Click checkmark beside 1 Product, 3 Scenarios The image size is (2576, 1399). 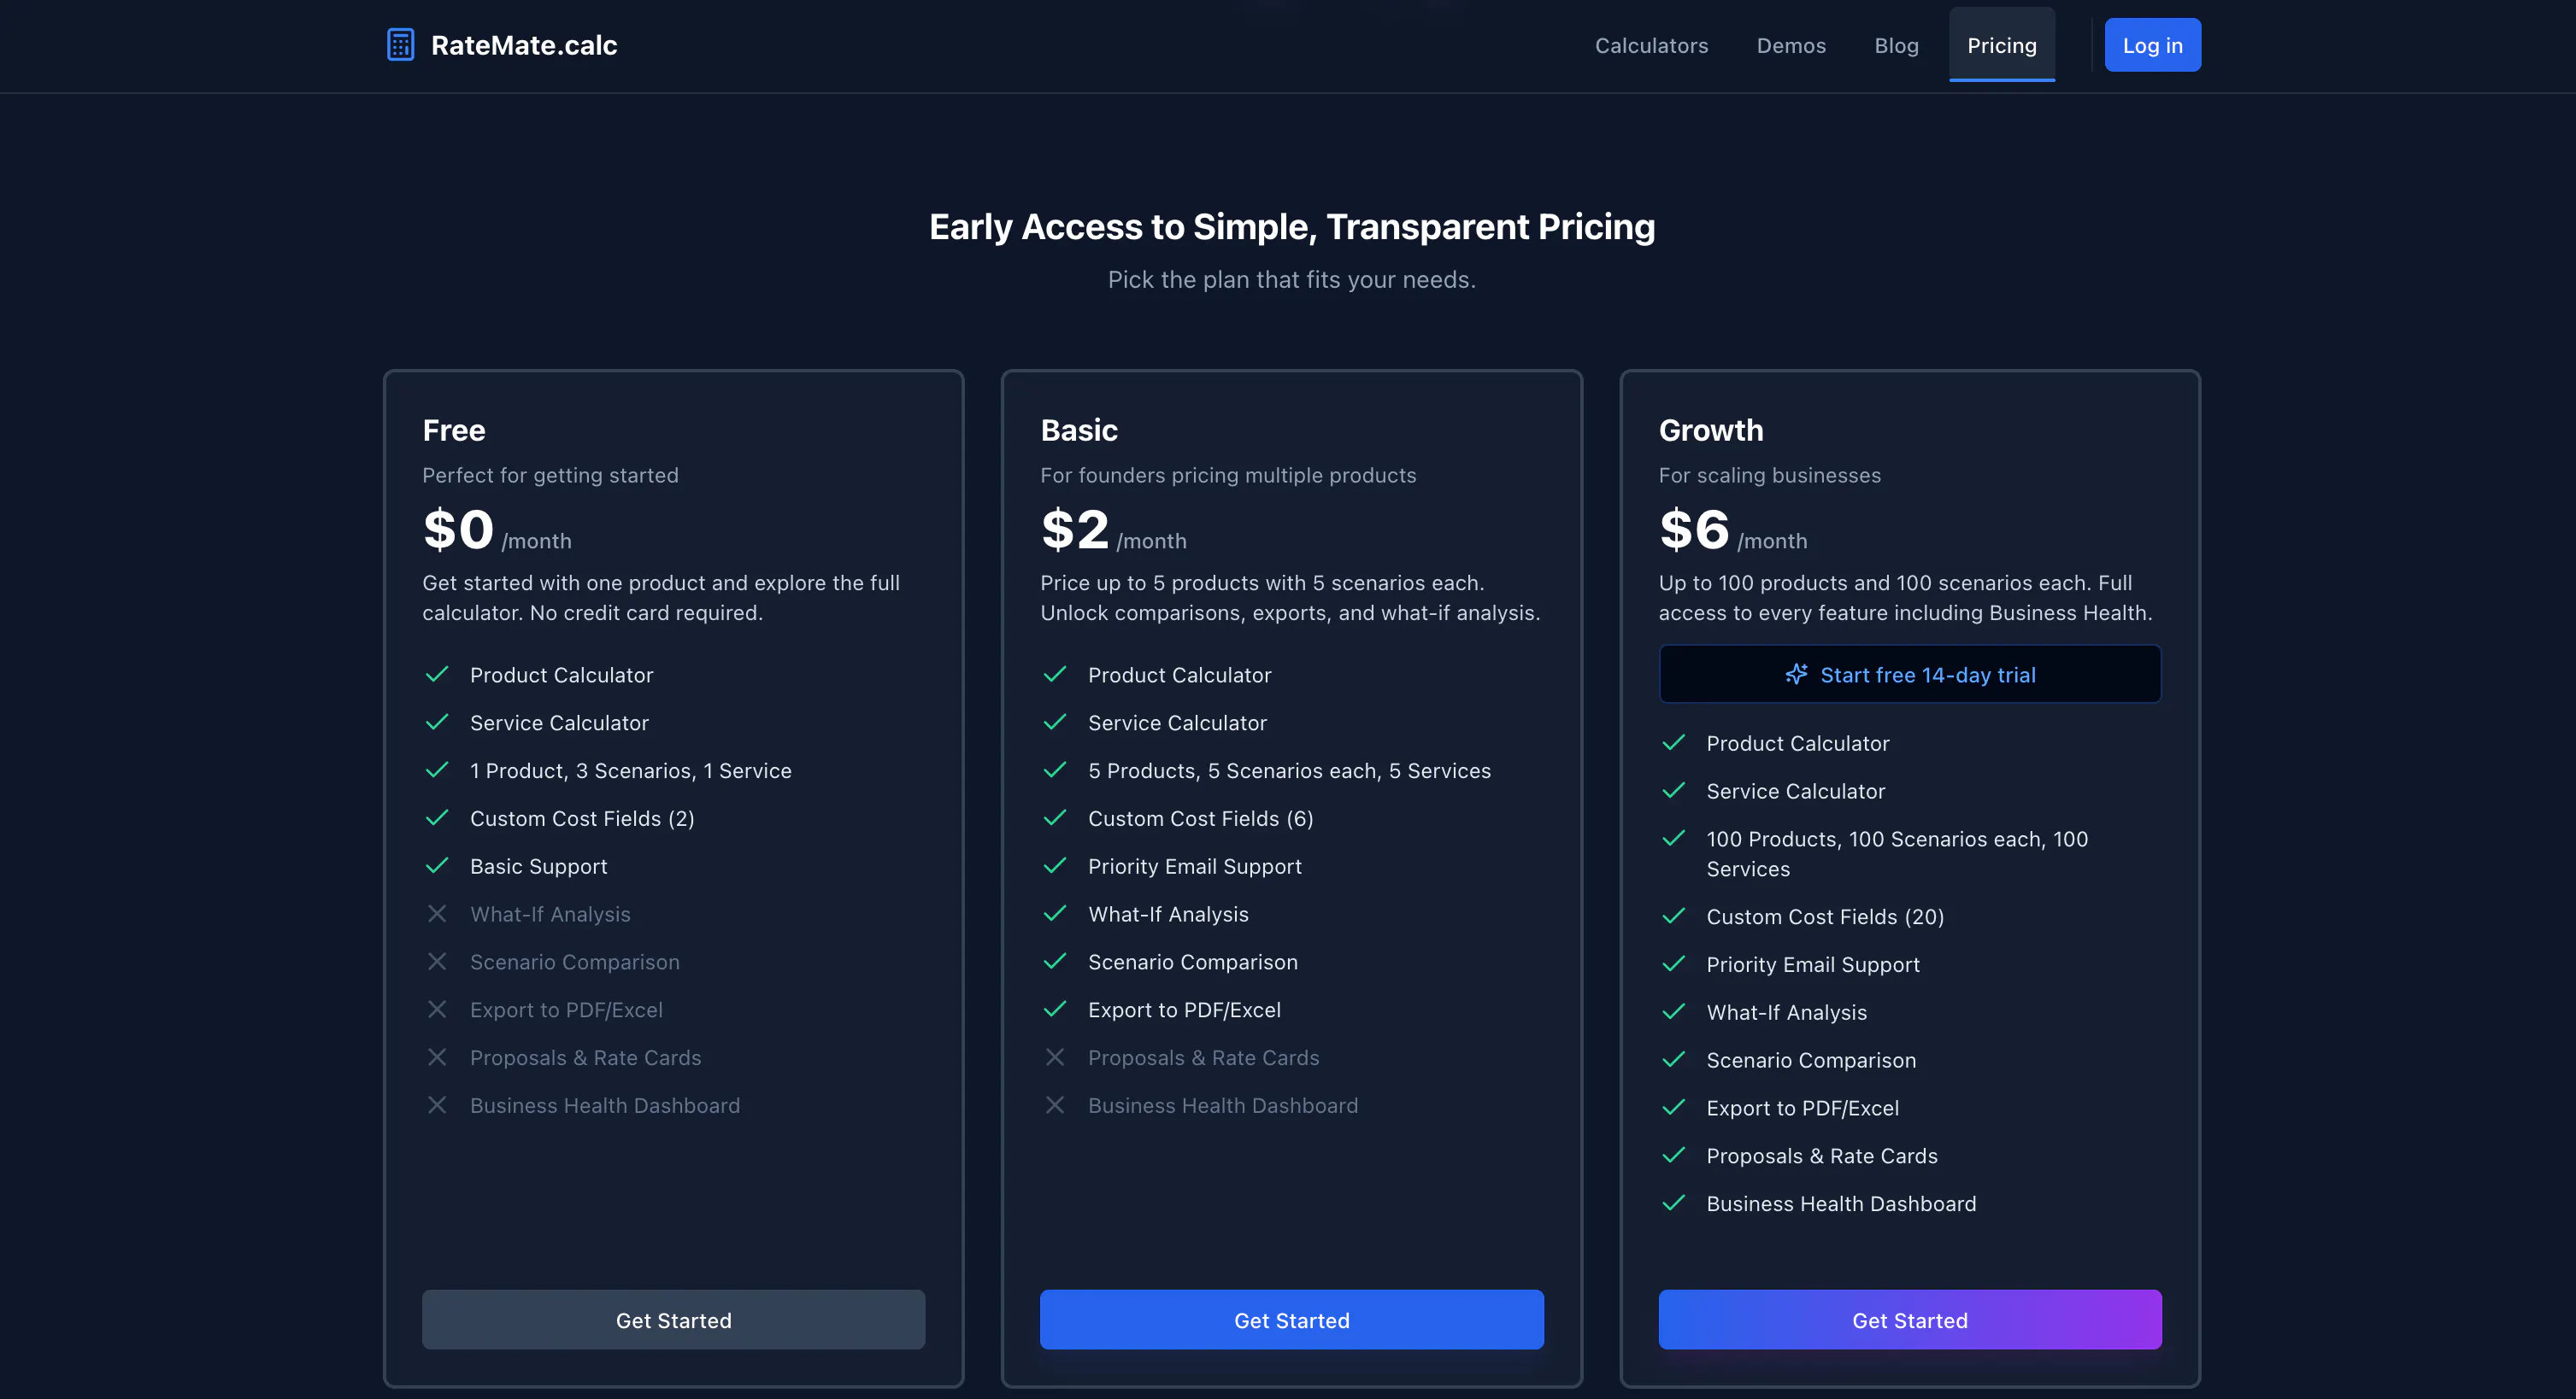click(437, 770)
